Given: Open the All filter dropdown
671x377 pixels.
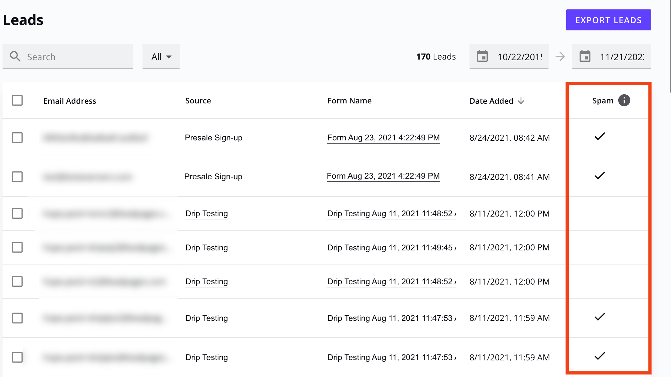Looking at the screenshot, I should pyautogui.click(x=161, y=56).
